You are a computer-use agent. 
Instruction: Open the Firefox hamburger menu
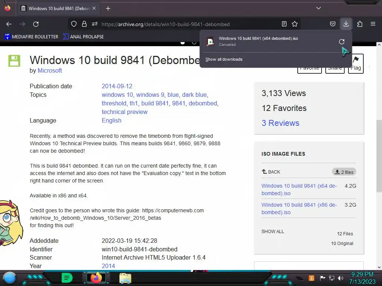point(373,24)
